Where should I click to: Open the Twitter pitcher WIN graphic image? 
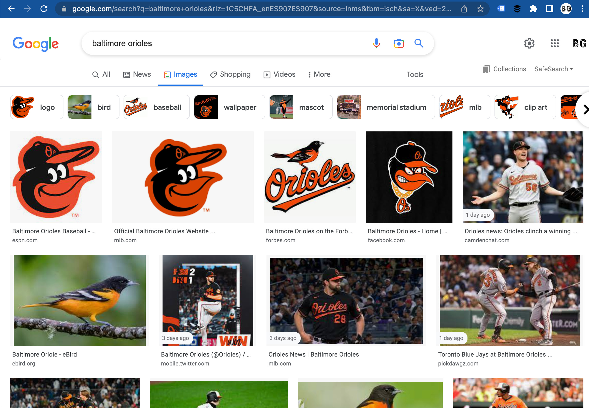[208, 300]
